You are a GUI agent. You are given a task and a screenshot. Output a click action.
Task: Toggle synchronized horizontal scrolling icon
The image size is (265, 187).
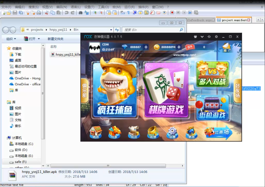click(x=115, y=13)
